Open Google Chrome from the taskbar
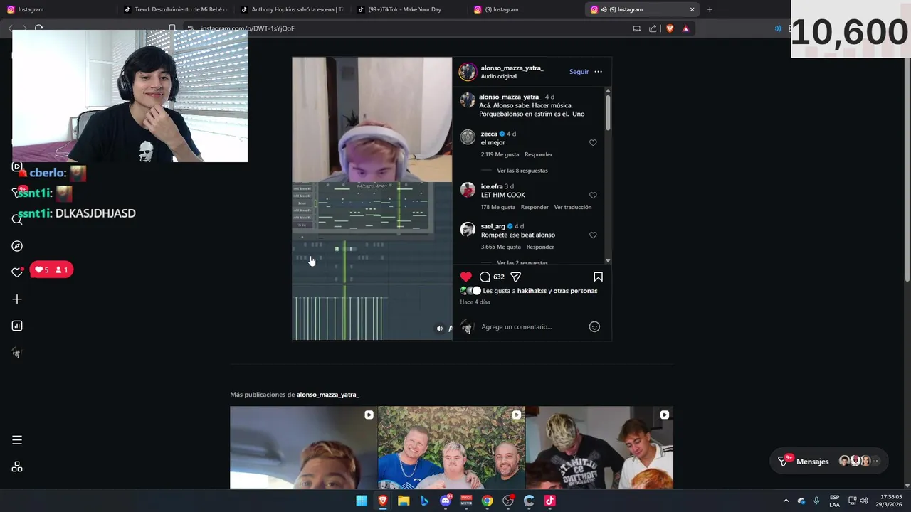 [x=487, y=501]
